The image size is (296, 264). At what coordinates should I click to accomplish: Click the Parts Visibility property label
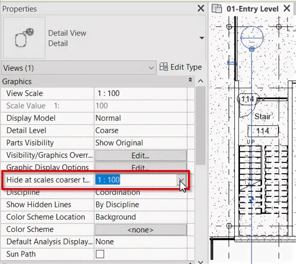tap(30, 143)
